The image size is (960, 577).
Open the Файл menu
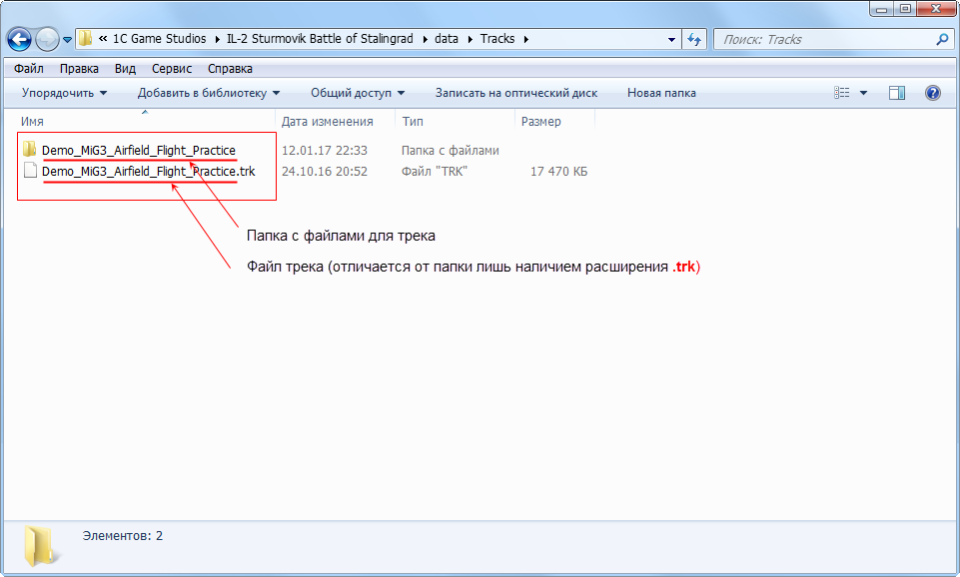click(29, 69)
